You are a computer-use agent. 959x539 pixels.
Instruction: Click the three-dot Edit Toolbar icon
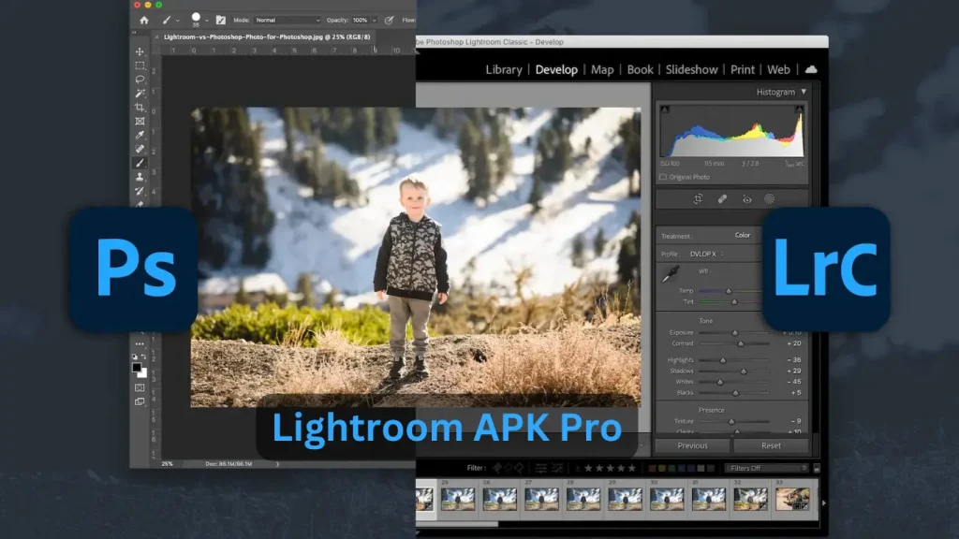coord(140,344)
